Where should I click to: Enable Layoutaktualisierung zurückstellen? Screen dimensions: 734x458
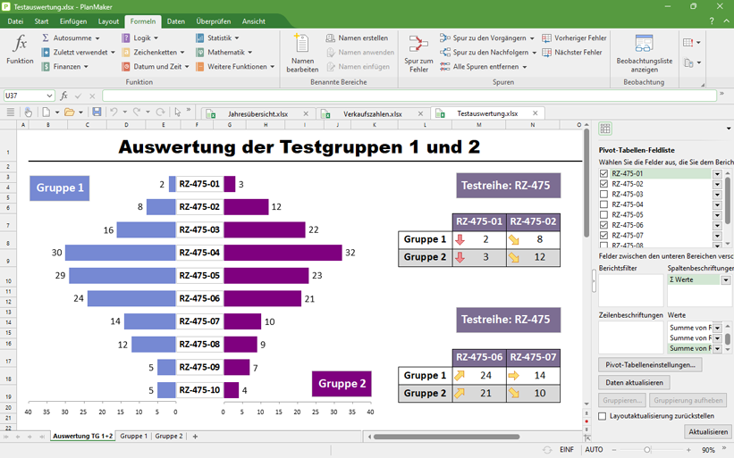pyautogui.click(x=603, y=416)
